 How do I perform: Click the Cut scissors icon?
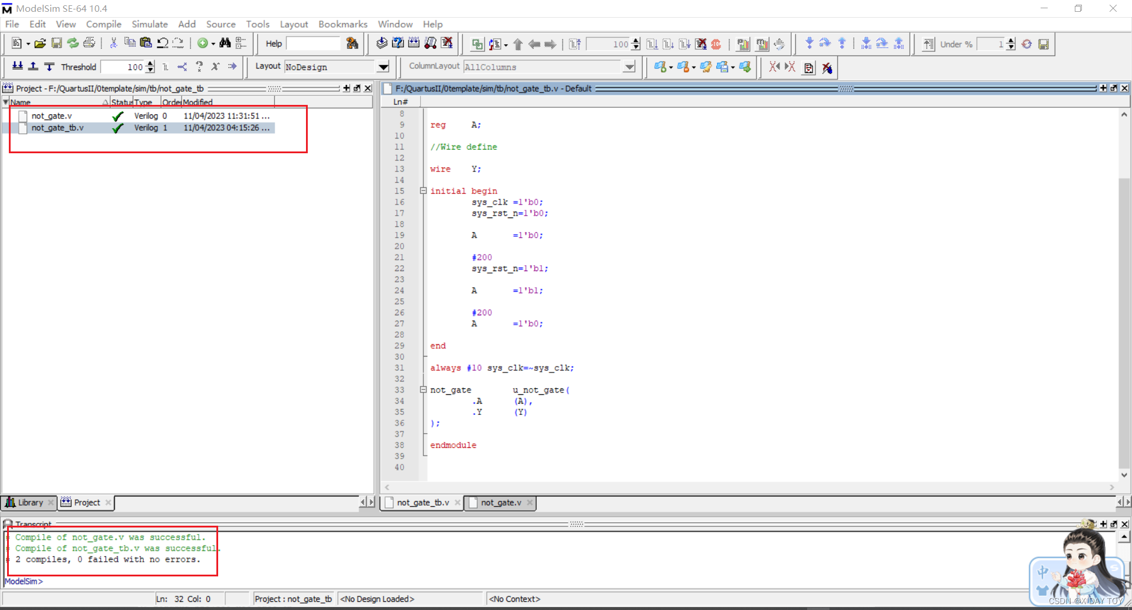point(113,43)
